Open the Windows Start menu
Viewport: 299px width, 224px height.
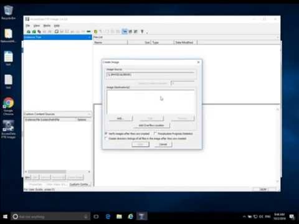tap(5, 217)
